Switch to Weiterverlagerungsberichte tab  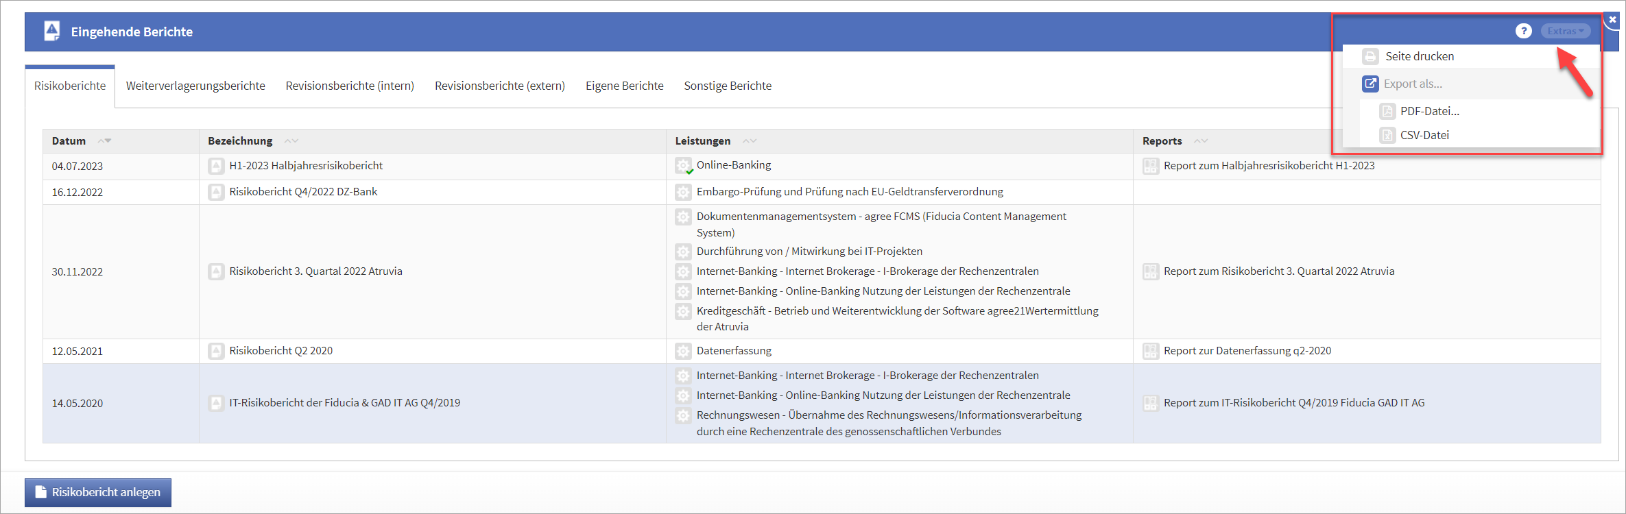[195, 86]
